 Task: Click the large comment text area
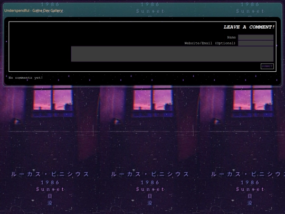(x=172, y=54)
